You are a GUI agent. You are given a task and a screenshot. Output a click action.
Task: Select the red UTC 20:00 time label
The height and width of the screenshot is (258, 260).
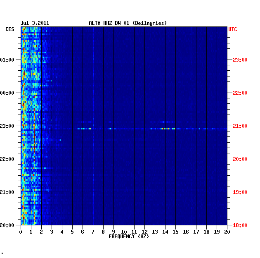[x=240, y=159]
